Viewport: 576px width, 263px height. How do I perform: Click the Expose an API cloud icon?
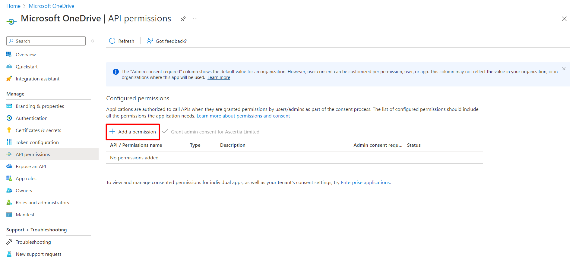[9, 166]
